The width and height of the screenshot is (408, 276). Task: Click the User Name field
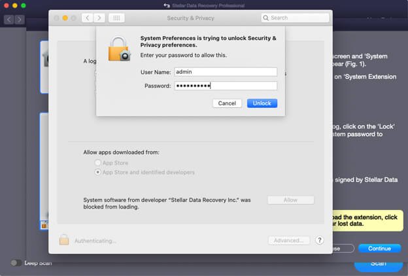[226, 72]
